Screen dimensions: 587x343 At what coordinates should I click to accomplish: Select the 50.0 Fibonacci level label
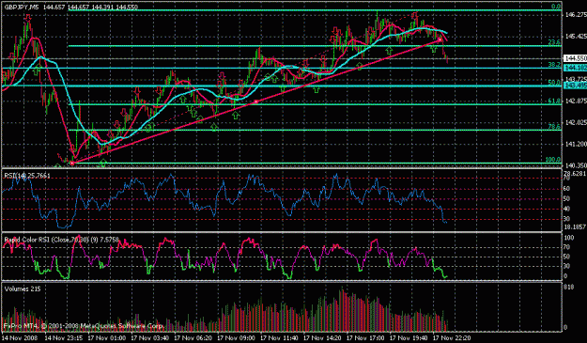click(x=554, y=83)
